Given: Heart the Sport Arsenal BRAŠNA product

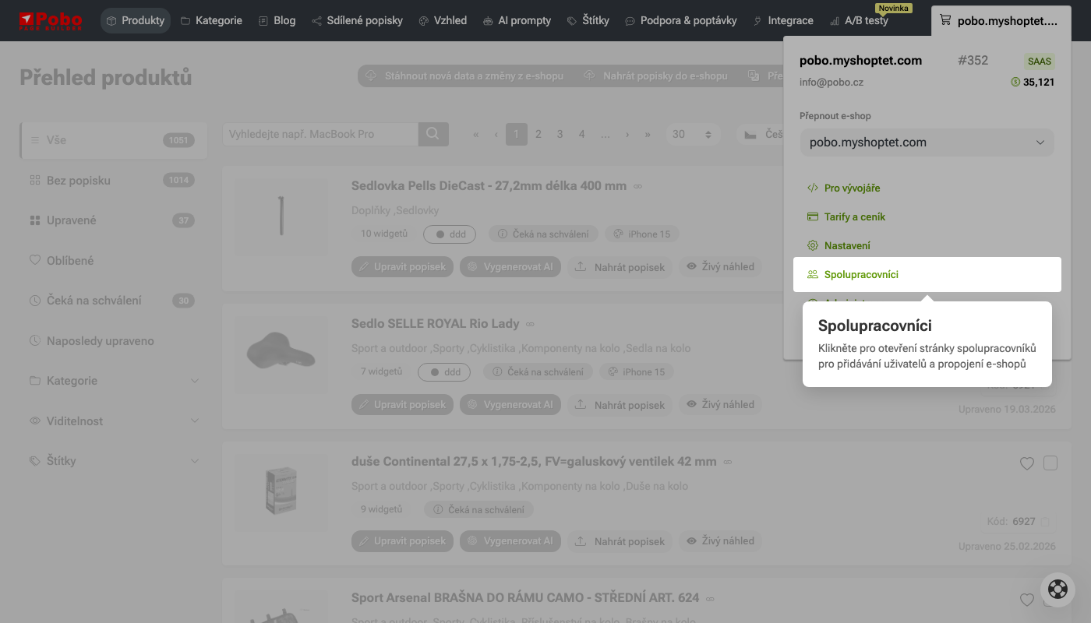Looking at the screenshot, I should point(1027,600).
